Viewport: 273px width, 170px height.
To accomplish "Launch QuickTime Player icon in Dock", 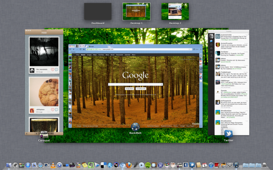I will 59,165.
